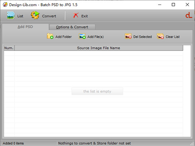Click the 'the list is empty' placeholder
Screen dimensions: 195x146
[97, 91]
